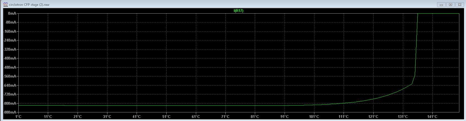Click the -160mA vertical axis label

pyautogui.click(x=10, y=31)
